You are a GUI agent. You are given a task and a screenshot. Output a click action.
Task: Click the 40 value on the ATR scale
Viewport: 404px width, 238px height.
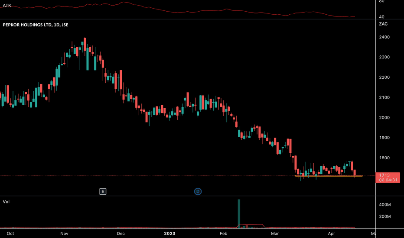(x=381, y=17)
